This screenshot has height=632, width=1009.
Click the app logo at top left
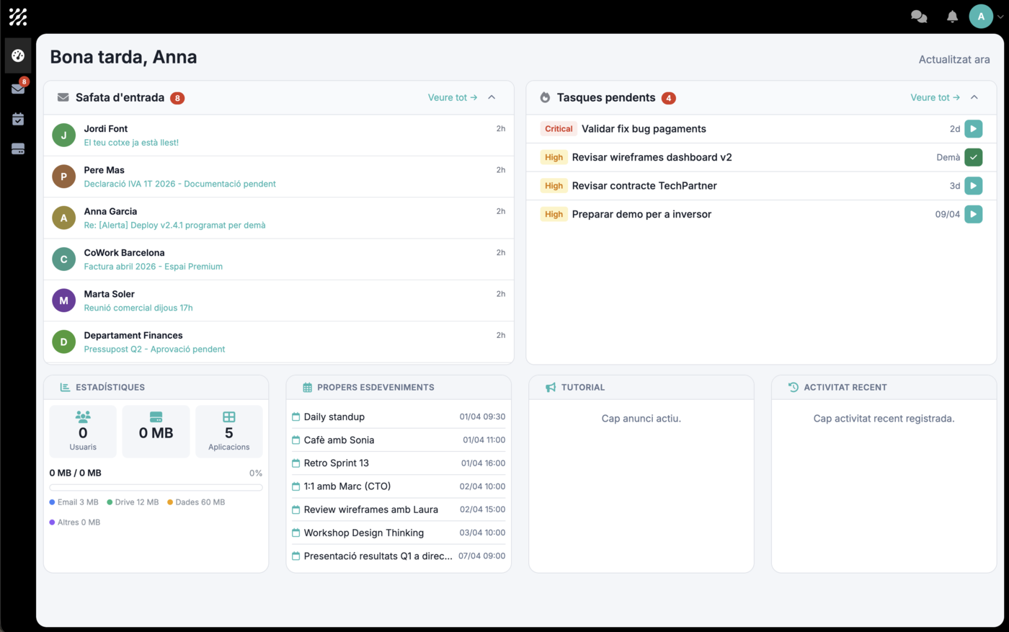click(x=17, y=16)
